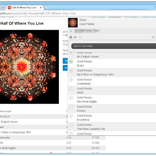The width and height of the screenshot is (156, 156).
Task: Click the 15 866 listeners value
Action: click(96, 143)
